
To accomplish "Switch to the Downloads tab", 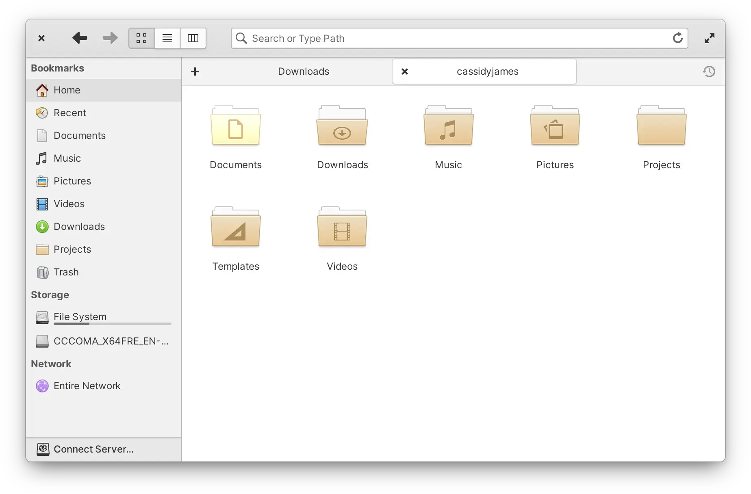I will point(303,71).
